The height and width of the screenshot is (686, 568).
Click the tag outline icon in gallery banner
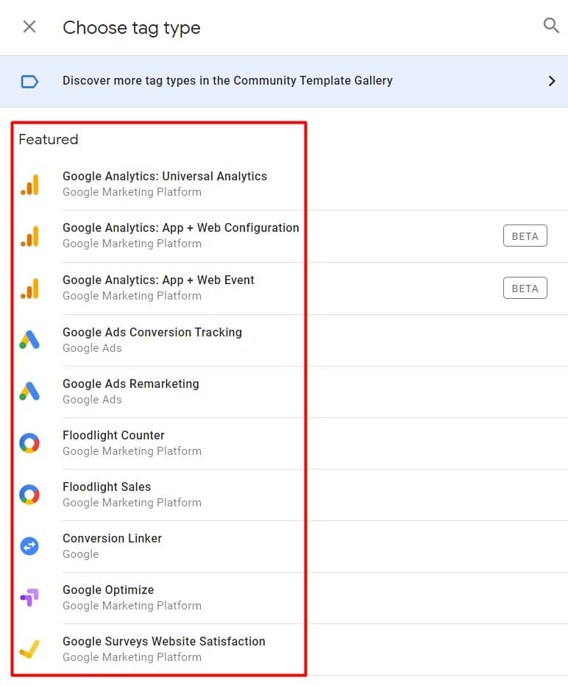pyautogui.click(x=29, y=82)
